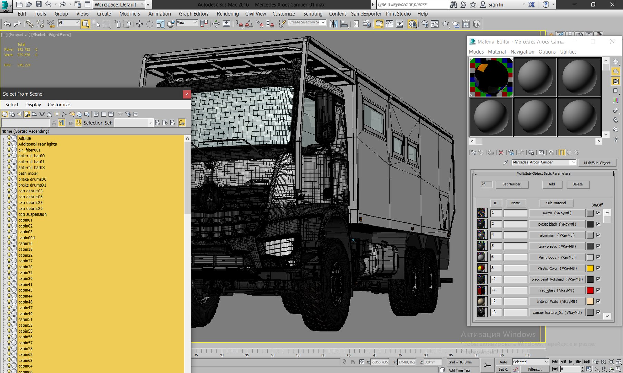This screenshot has height=373, width=623.
Task: Click the Delete sub-material button
Action: [577, 184]
